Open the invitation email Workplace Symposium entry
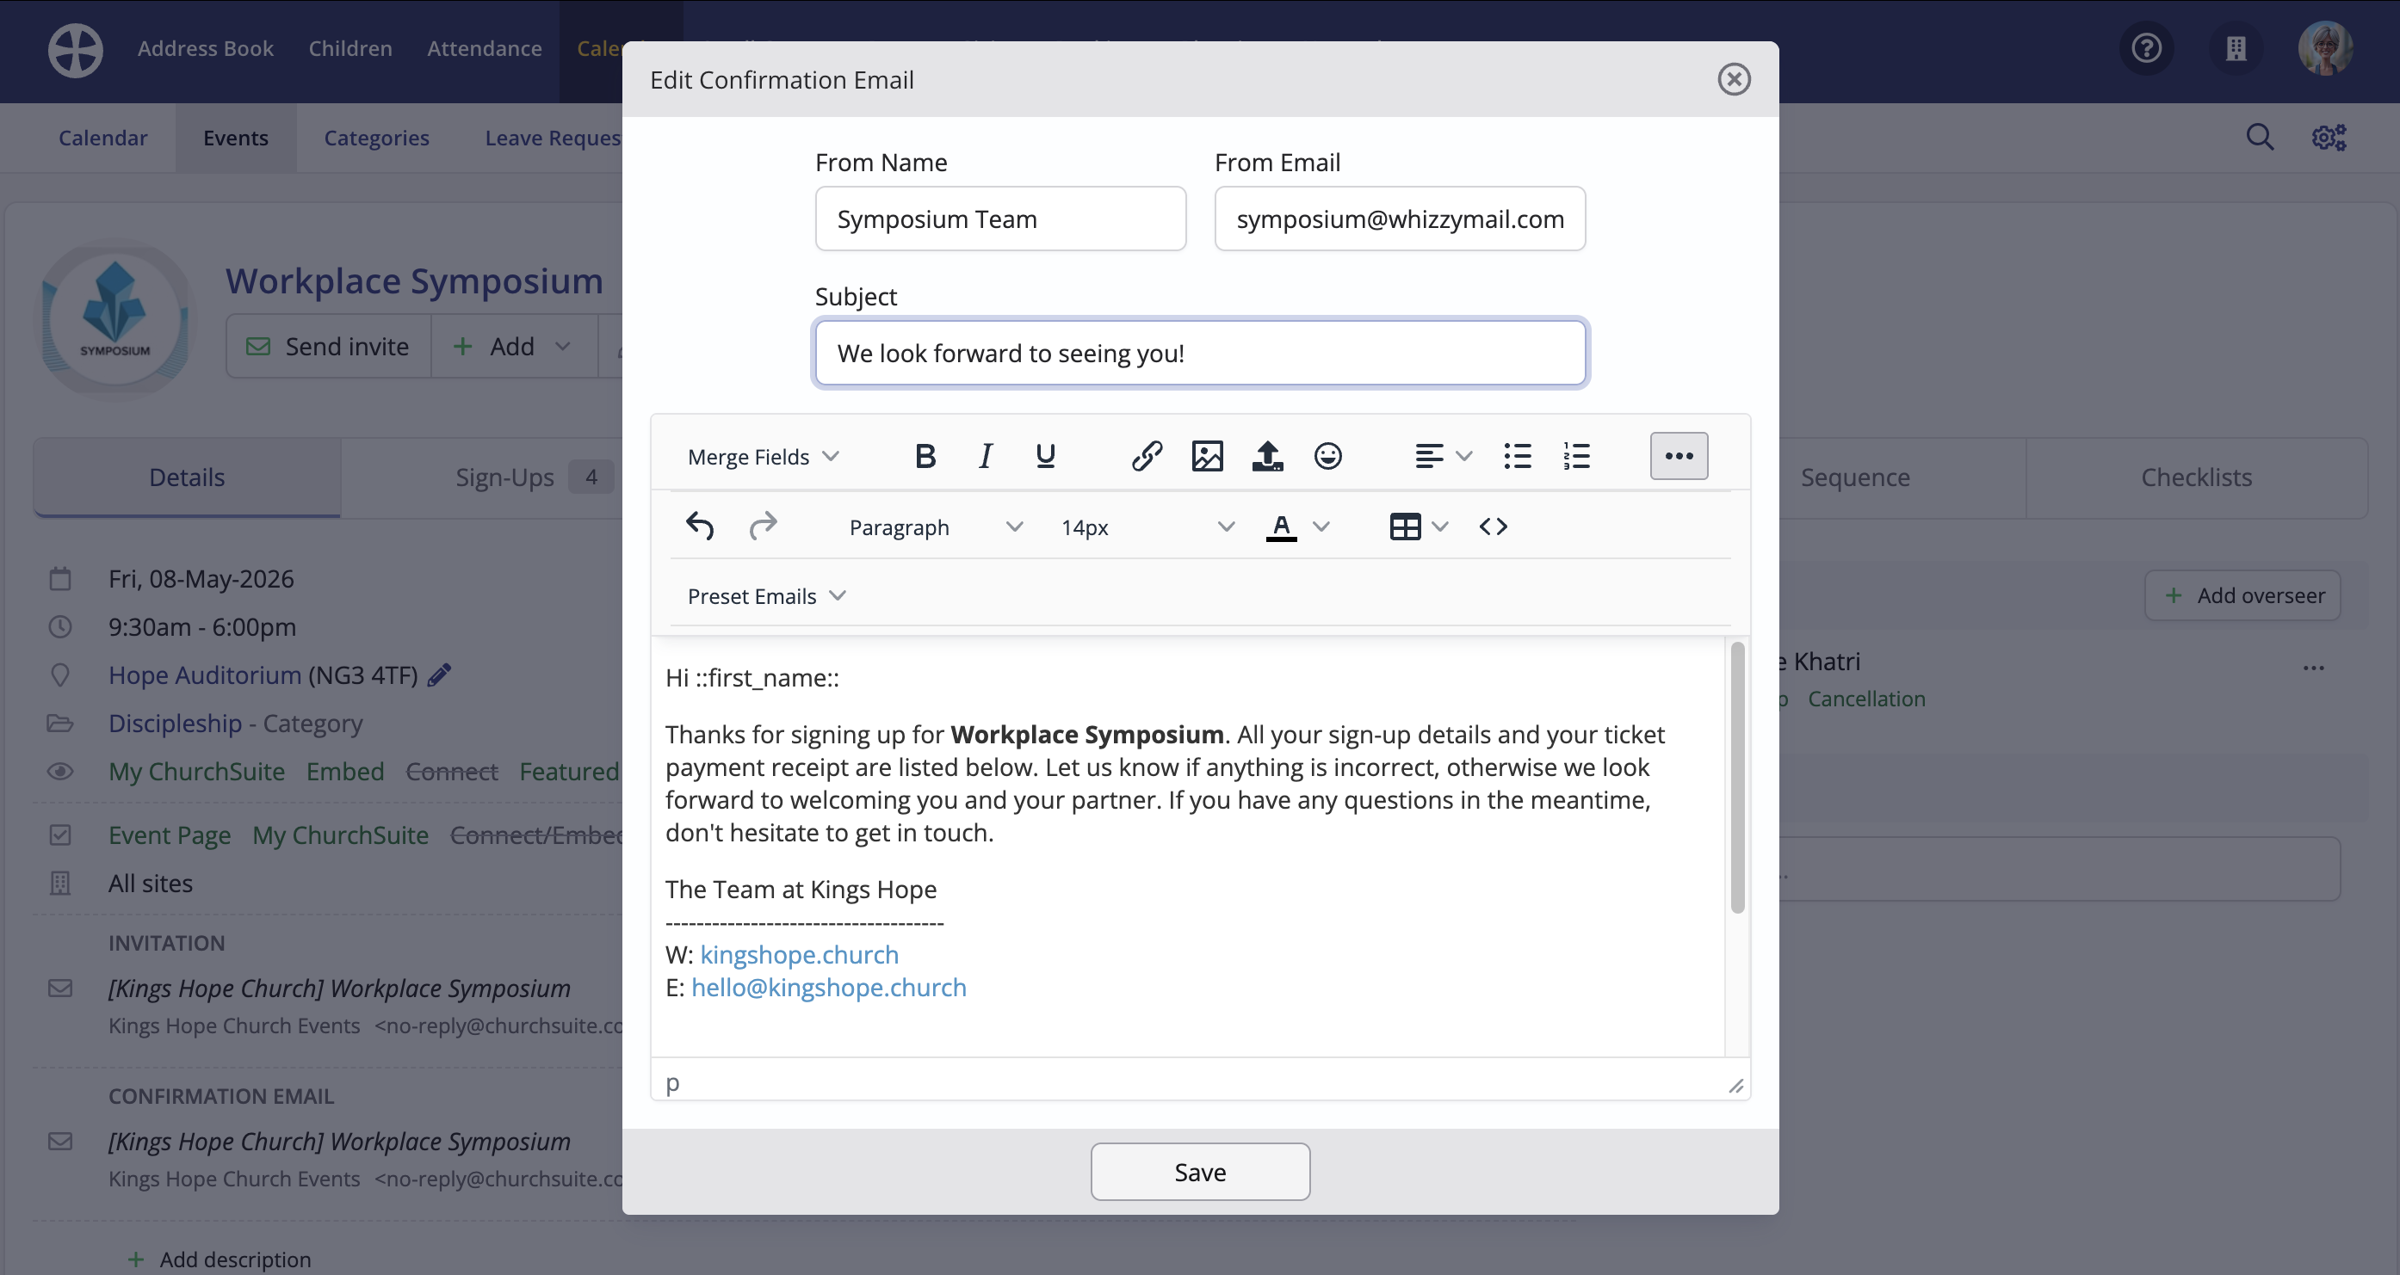This screenshot has height=1275, width=2400. click(x=339, y=989)
